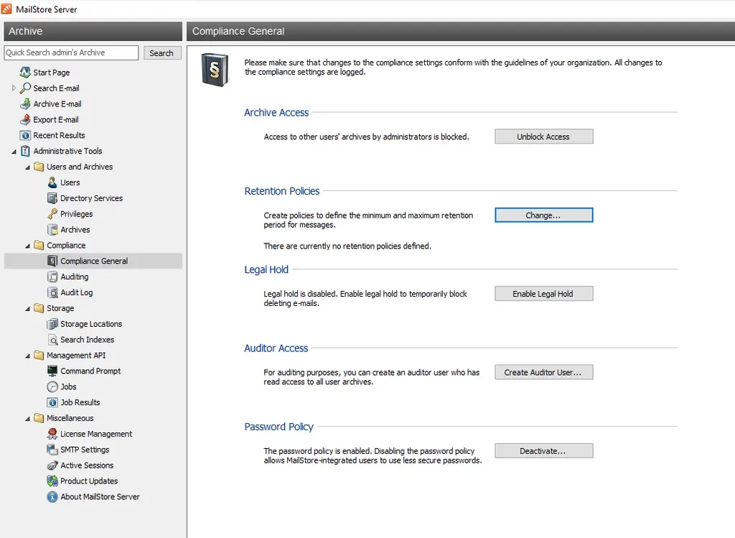The height and width of the screenshot is (538, 735).
Task: Open the SMTP Settings icon
Action: tap(52, 450)
